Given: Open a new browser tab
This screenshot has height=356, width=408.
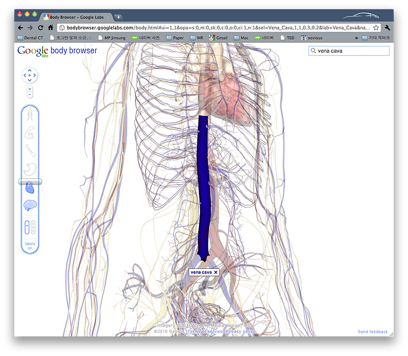Looking at the screenshot, I should [118, 17].
